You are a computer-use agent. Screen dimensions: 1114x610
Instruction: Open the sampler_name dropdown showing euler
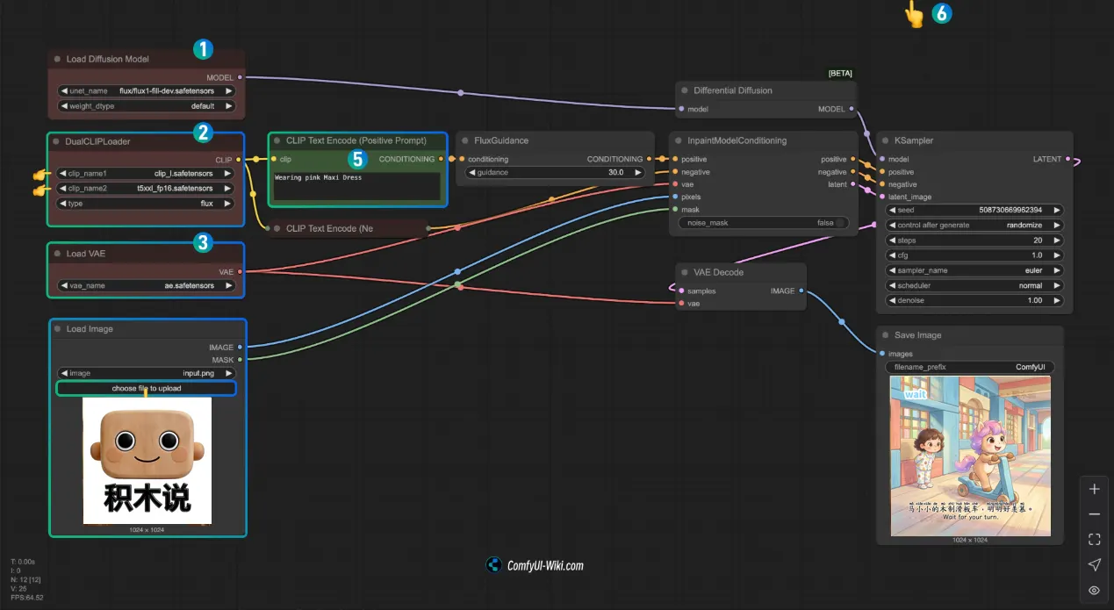974,270
